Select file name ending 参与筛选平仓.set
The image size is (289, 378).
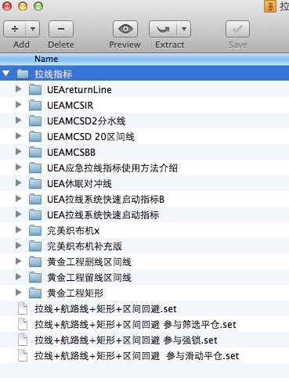pos(135,325)
